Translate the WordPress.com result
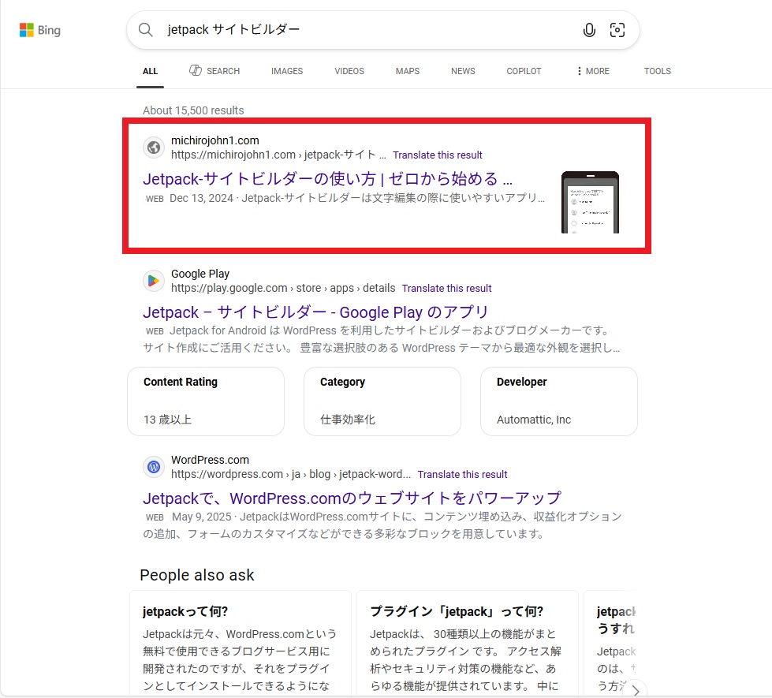This screenshot has height=698, width=772. point(462,474)
